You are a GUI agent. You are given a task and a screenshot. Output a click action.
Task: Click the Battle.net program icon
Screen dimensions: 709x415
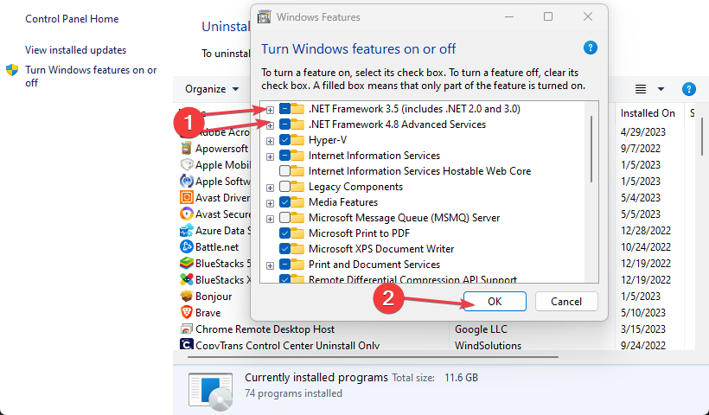coord(186,246)
